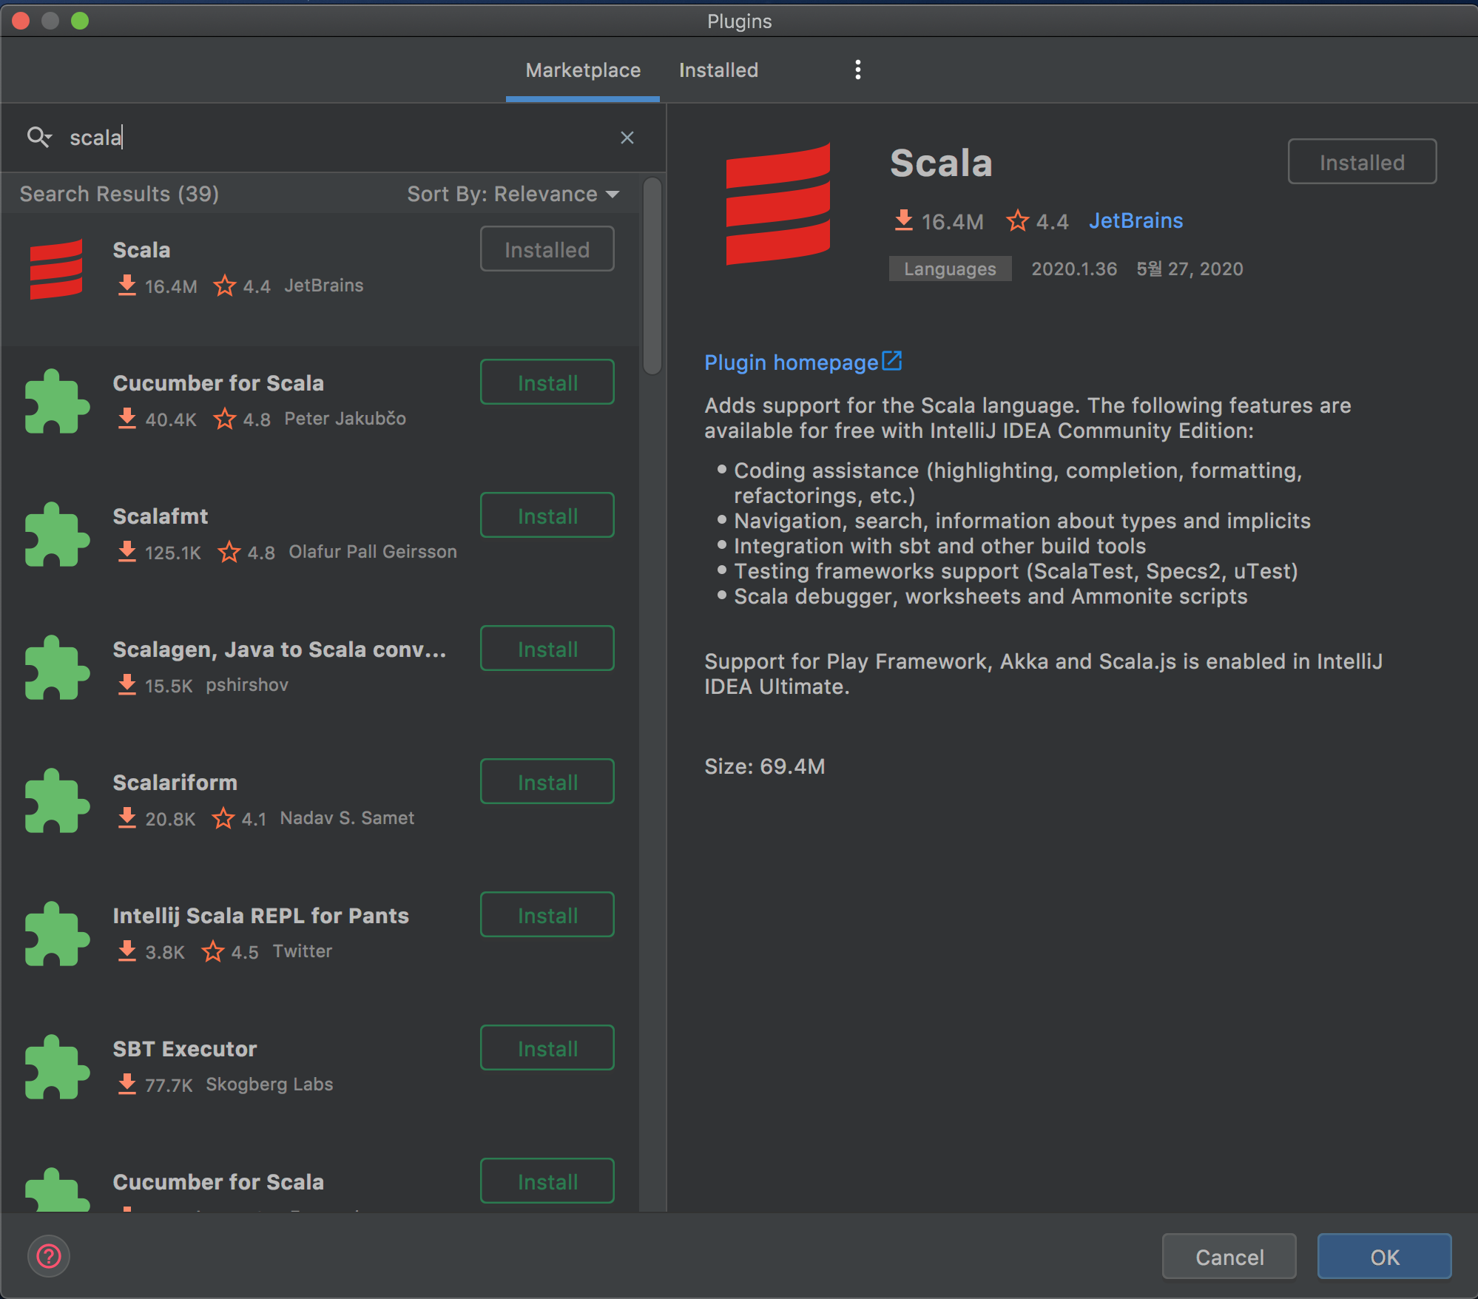
Task: Open the JetBrains vendor link
Action: [x=1136, y=220]
